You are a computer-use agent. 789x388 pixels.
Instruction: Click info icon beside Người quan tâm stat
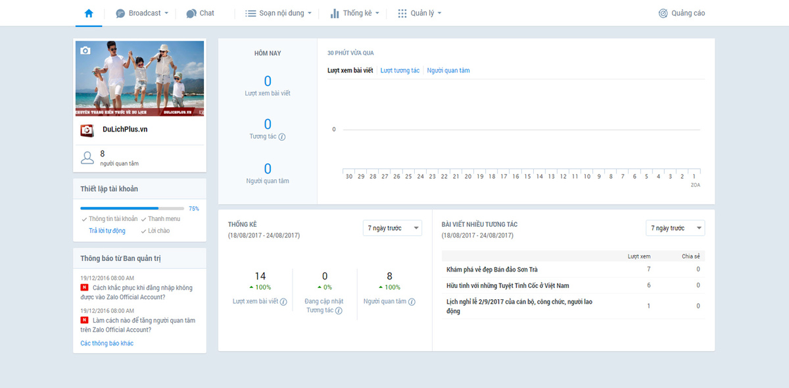coord(412,302)
